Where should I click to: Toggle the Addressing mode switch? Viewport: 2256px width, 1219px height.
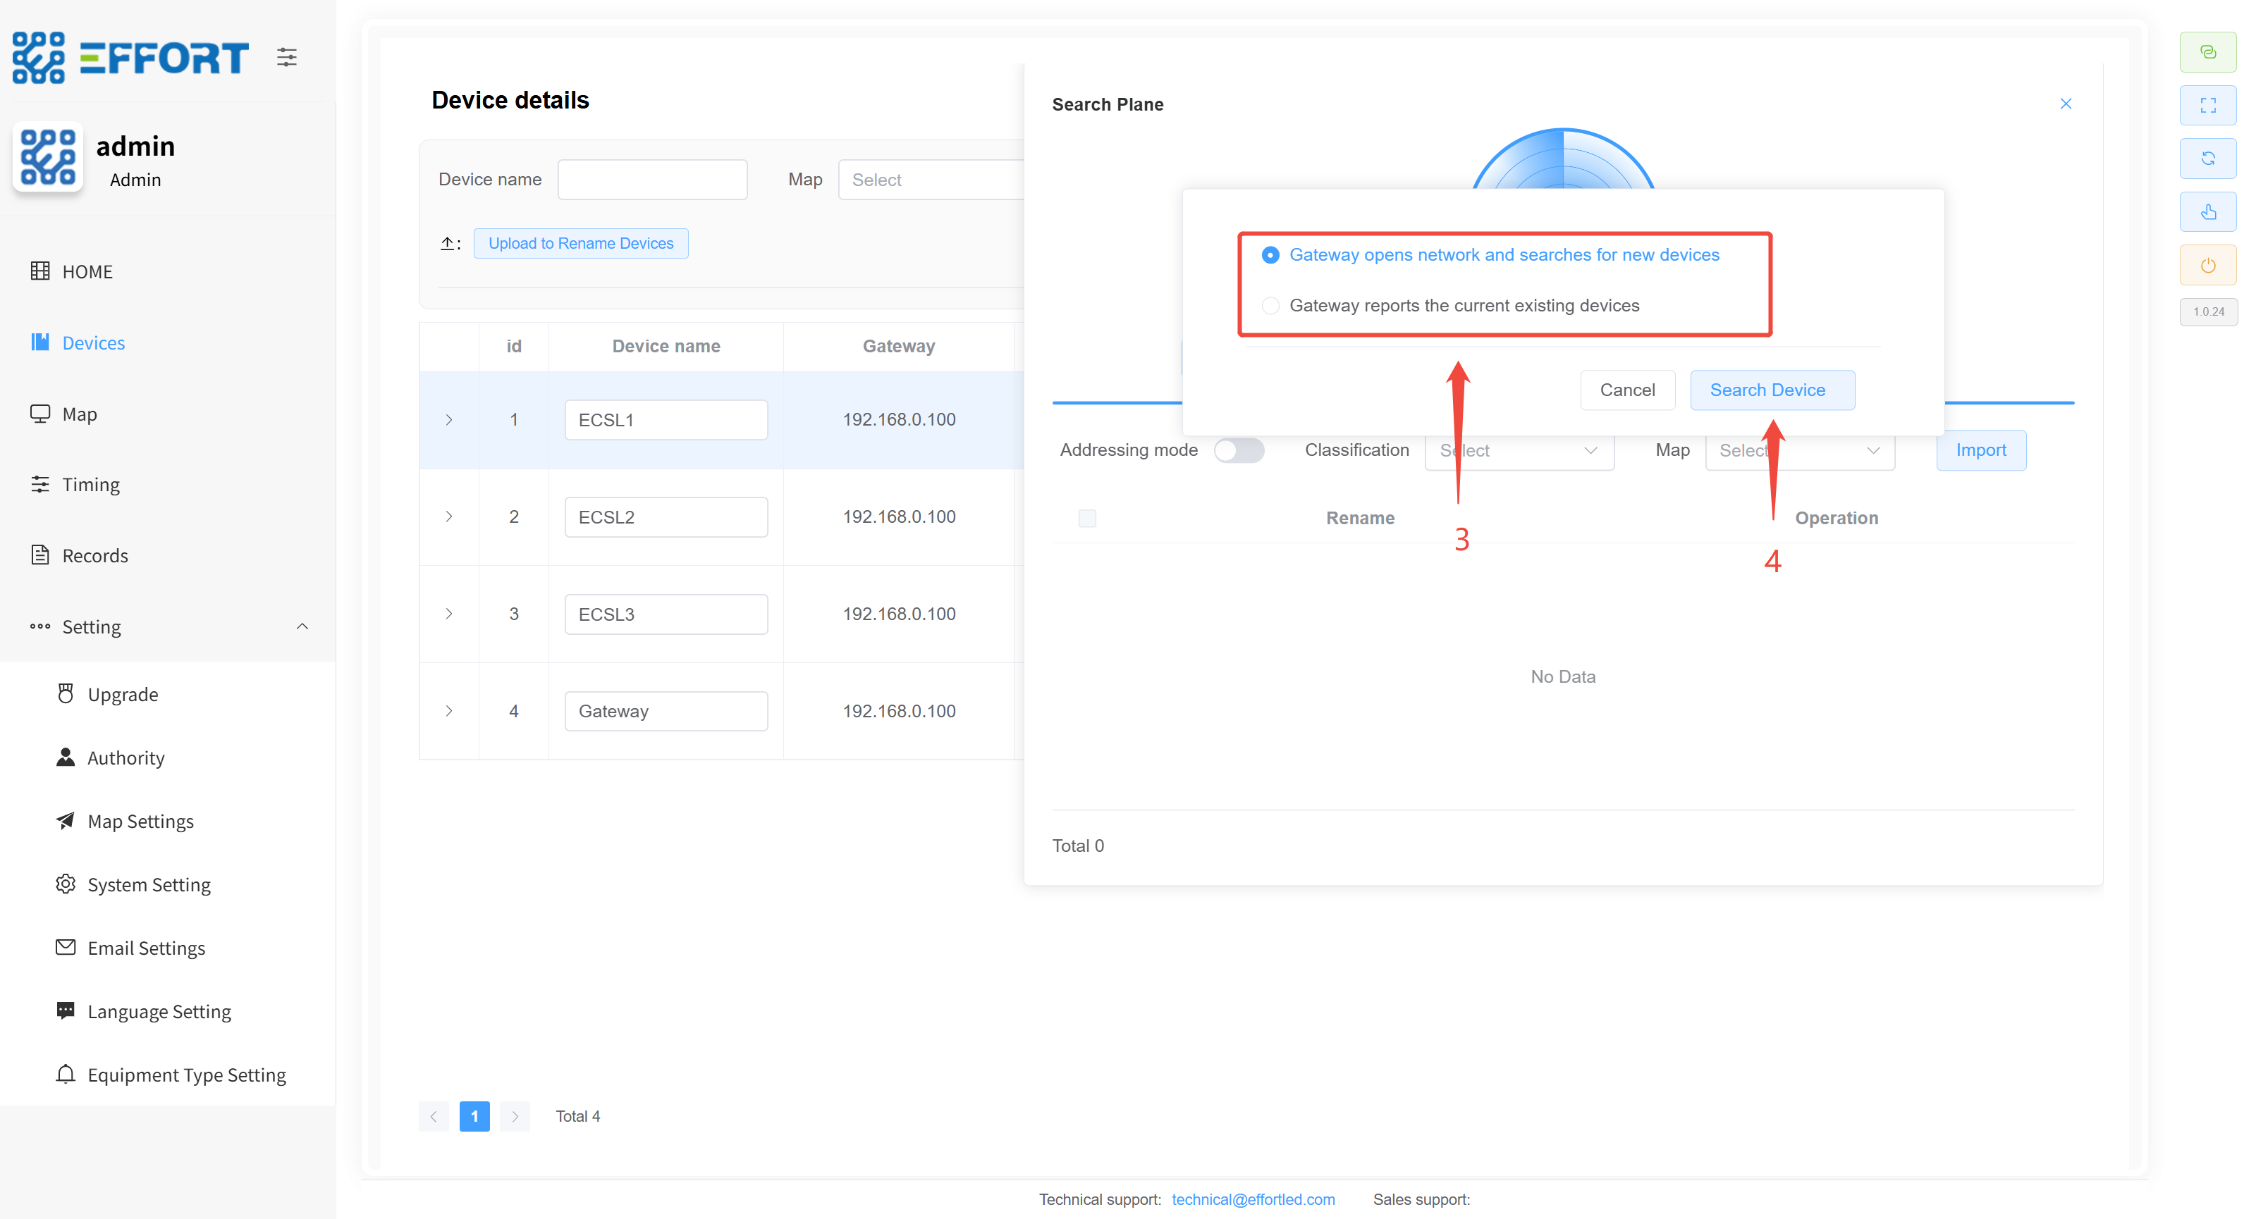pos(1239,450)
